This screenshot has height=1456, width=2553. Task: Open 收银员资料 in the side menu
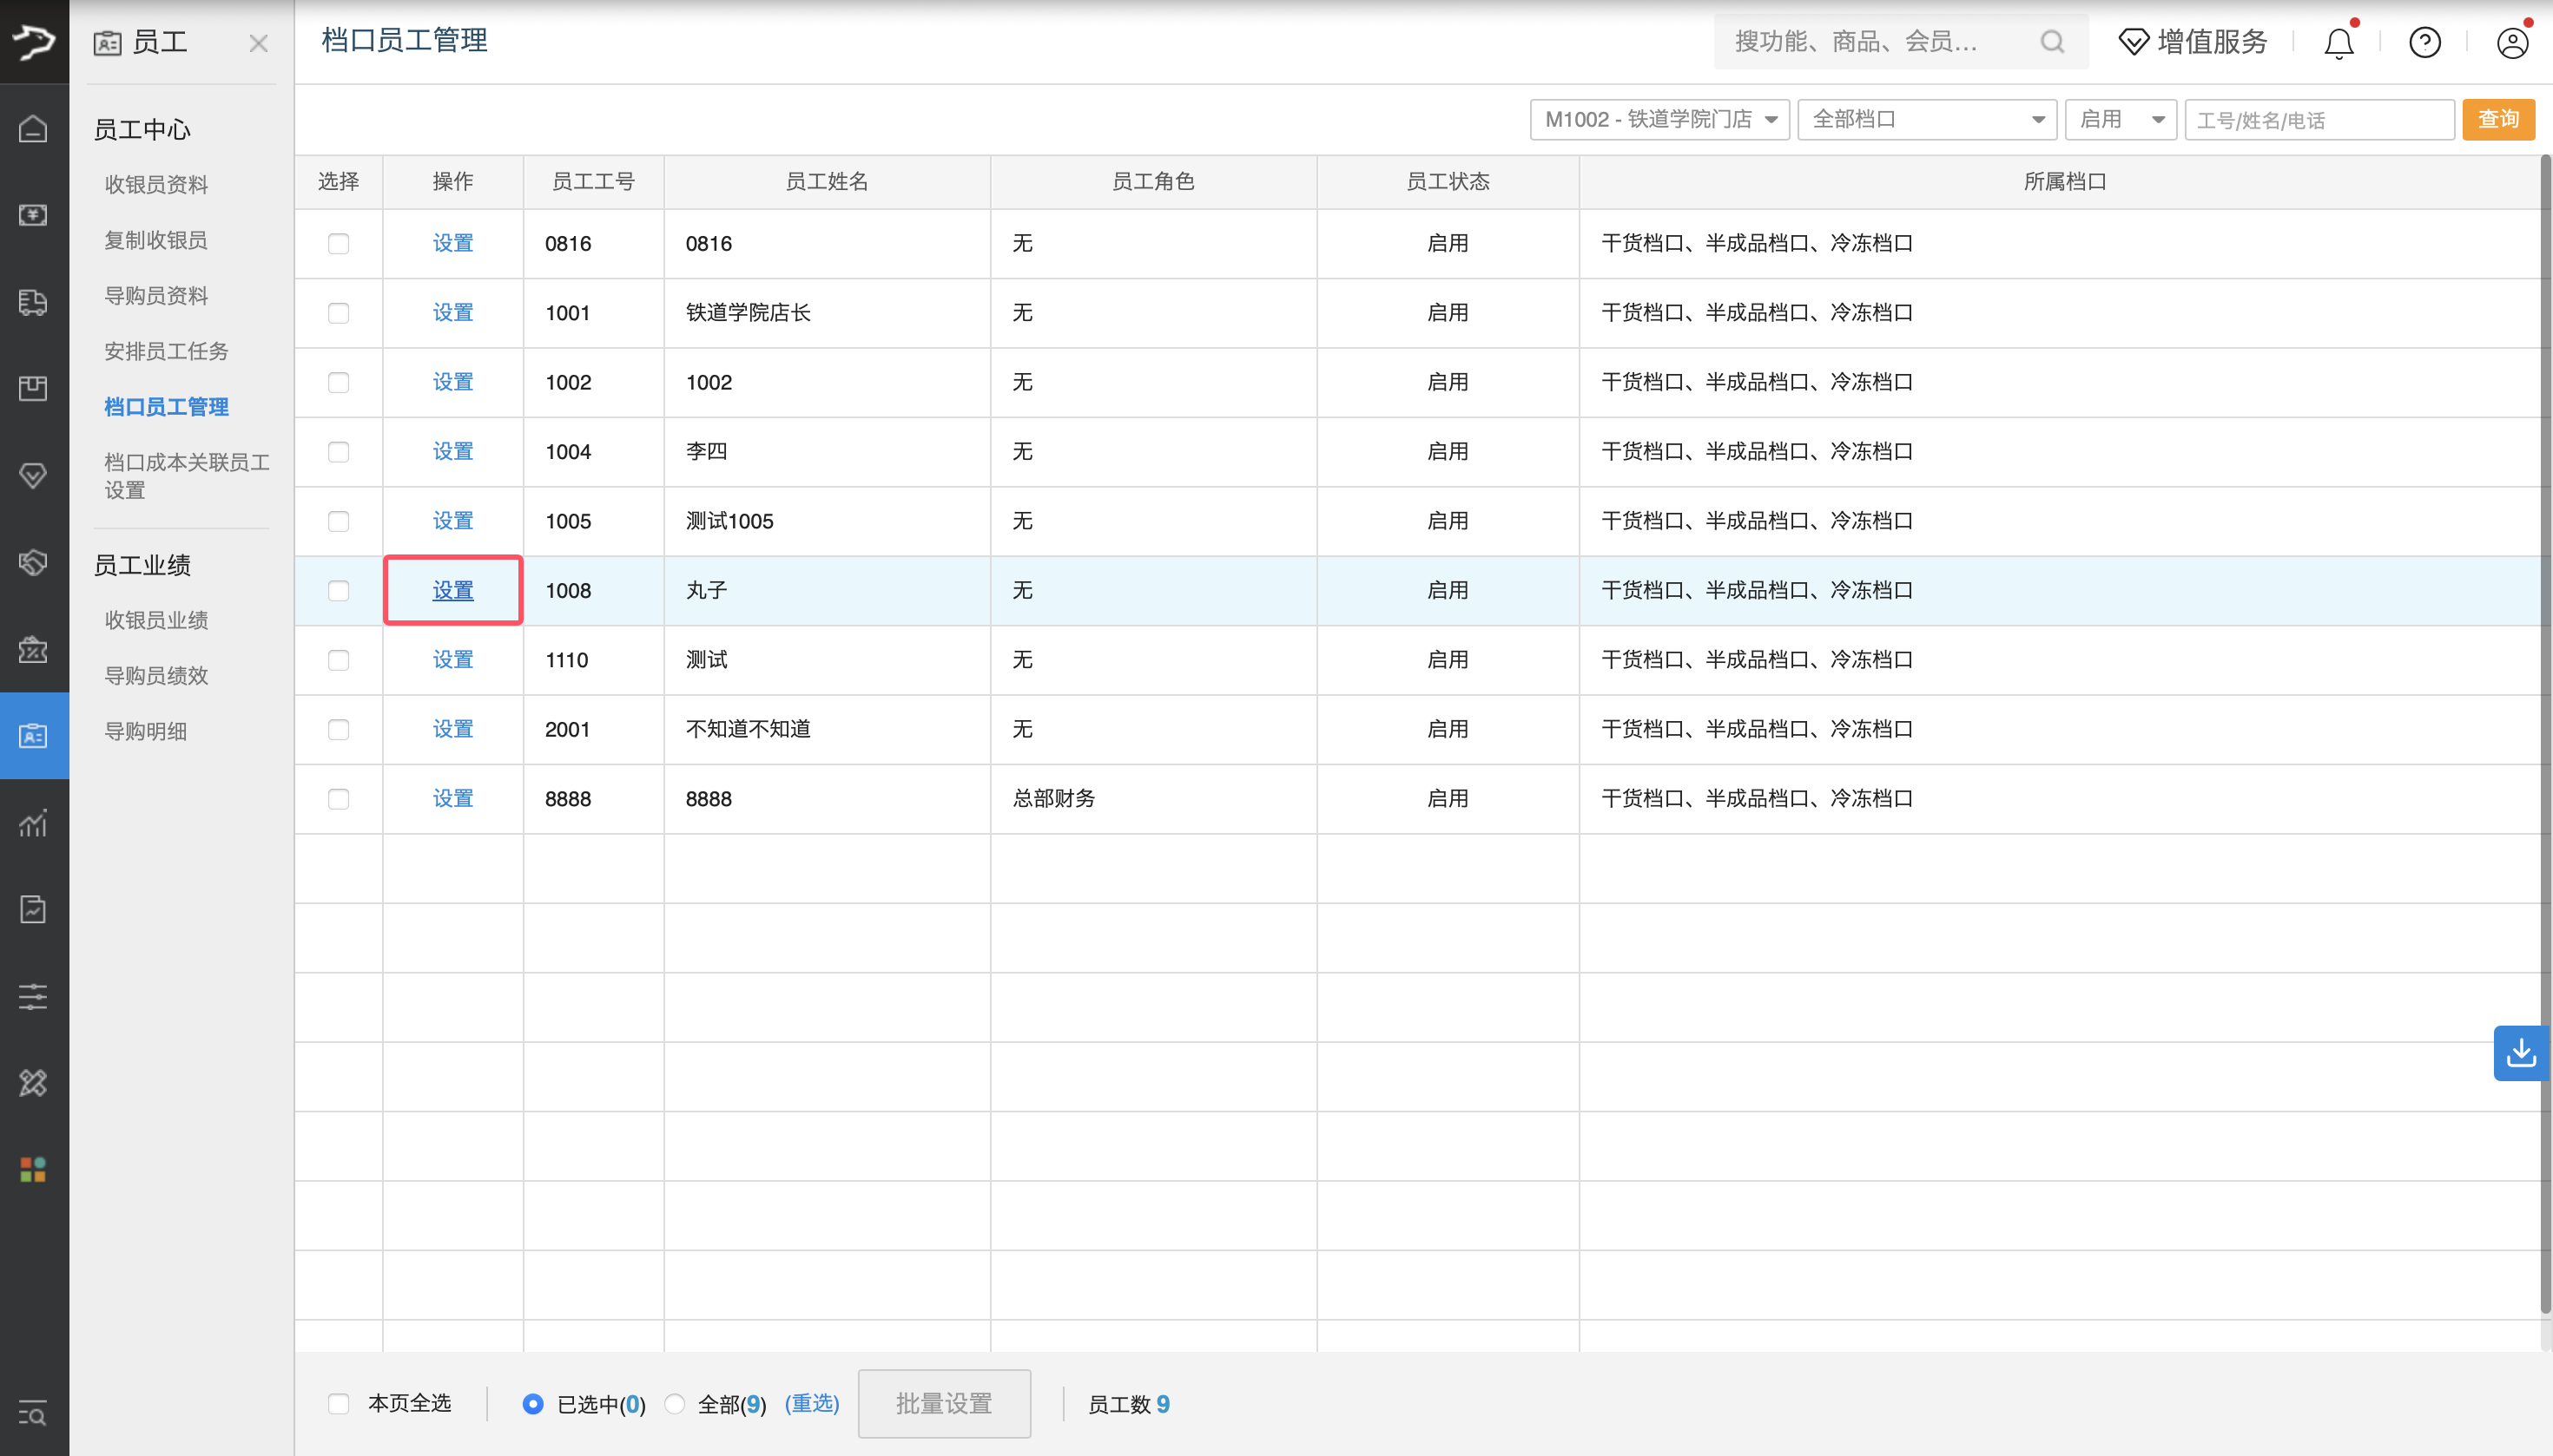[x=156, y=185]
